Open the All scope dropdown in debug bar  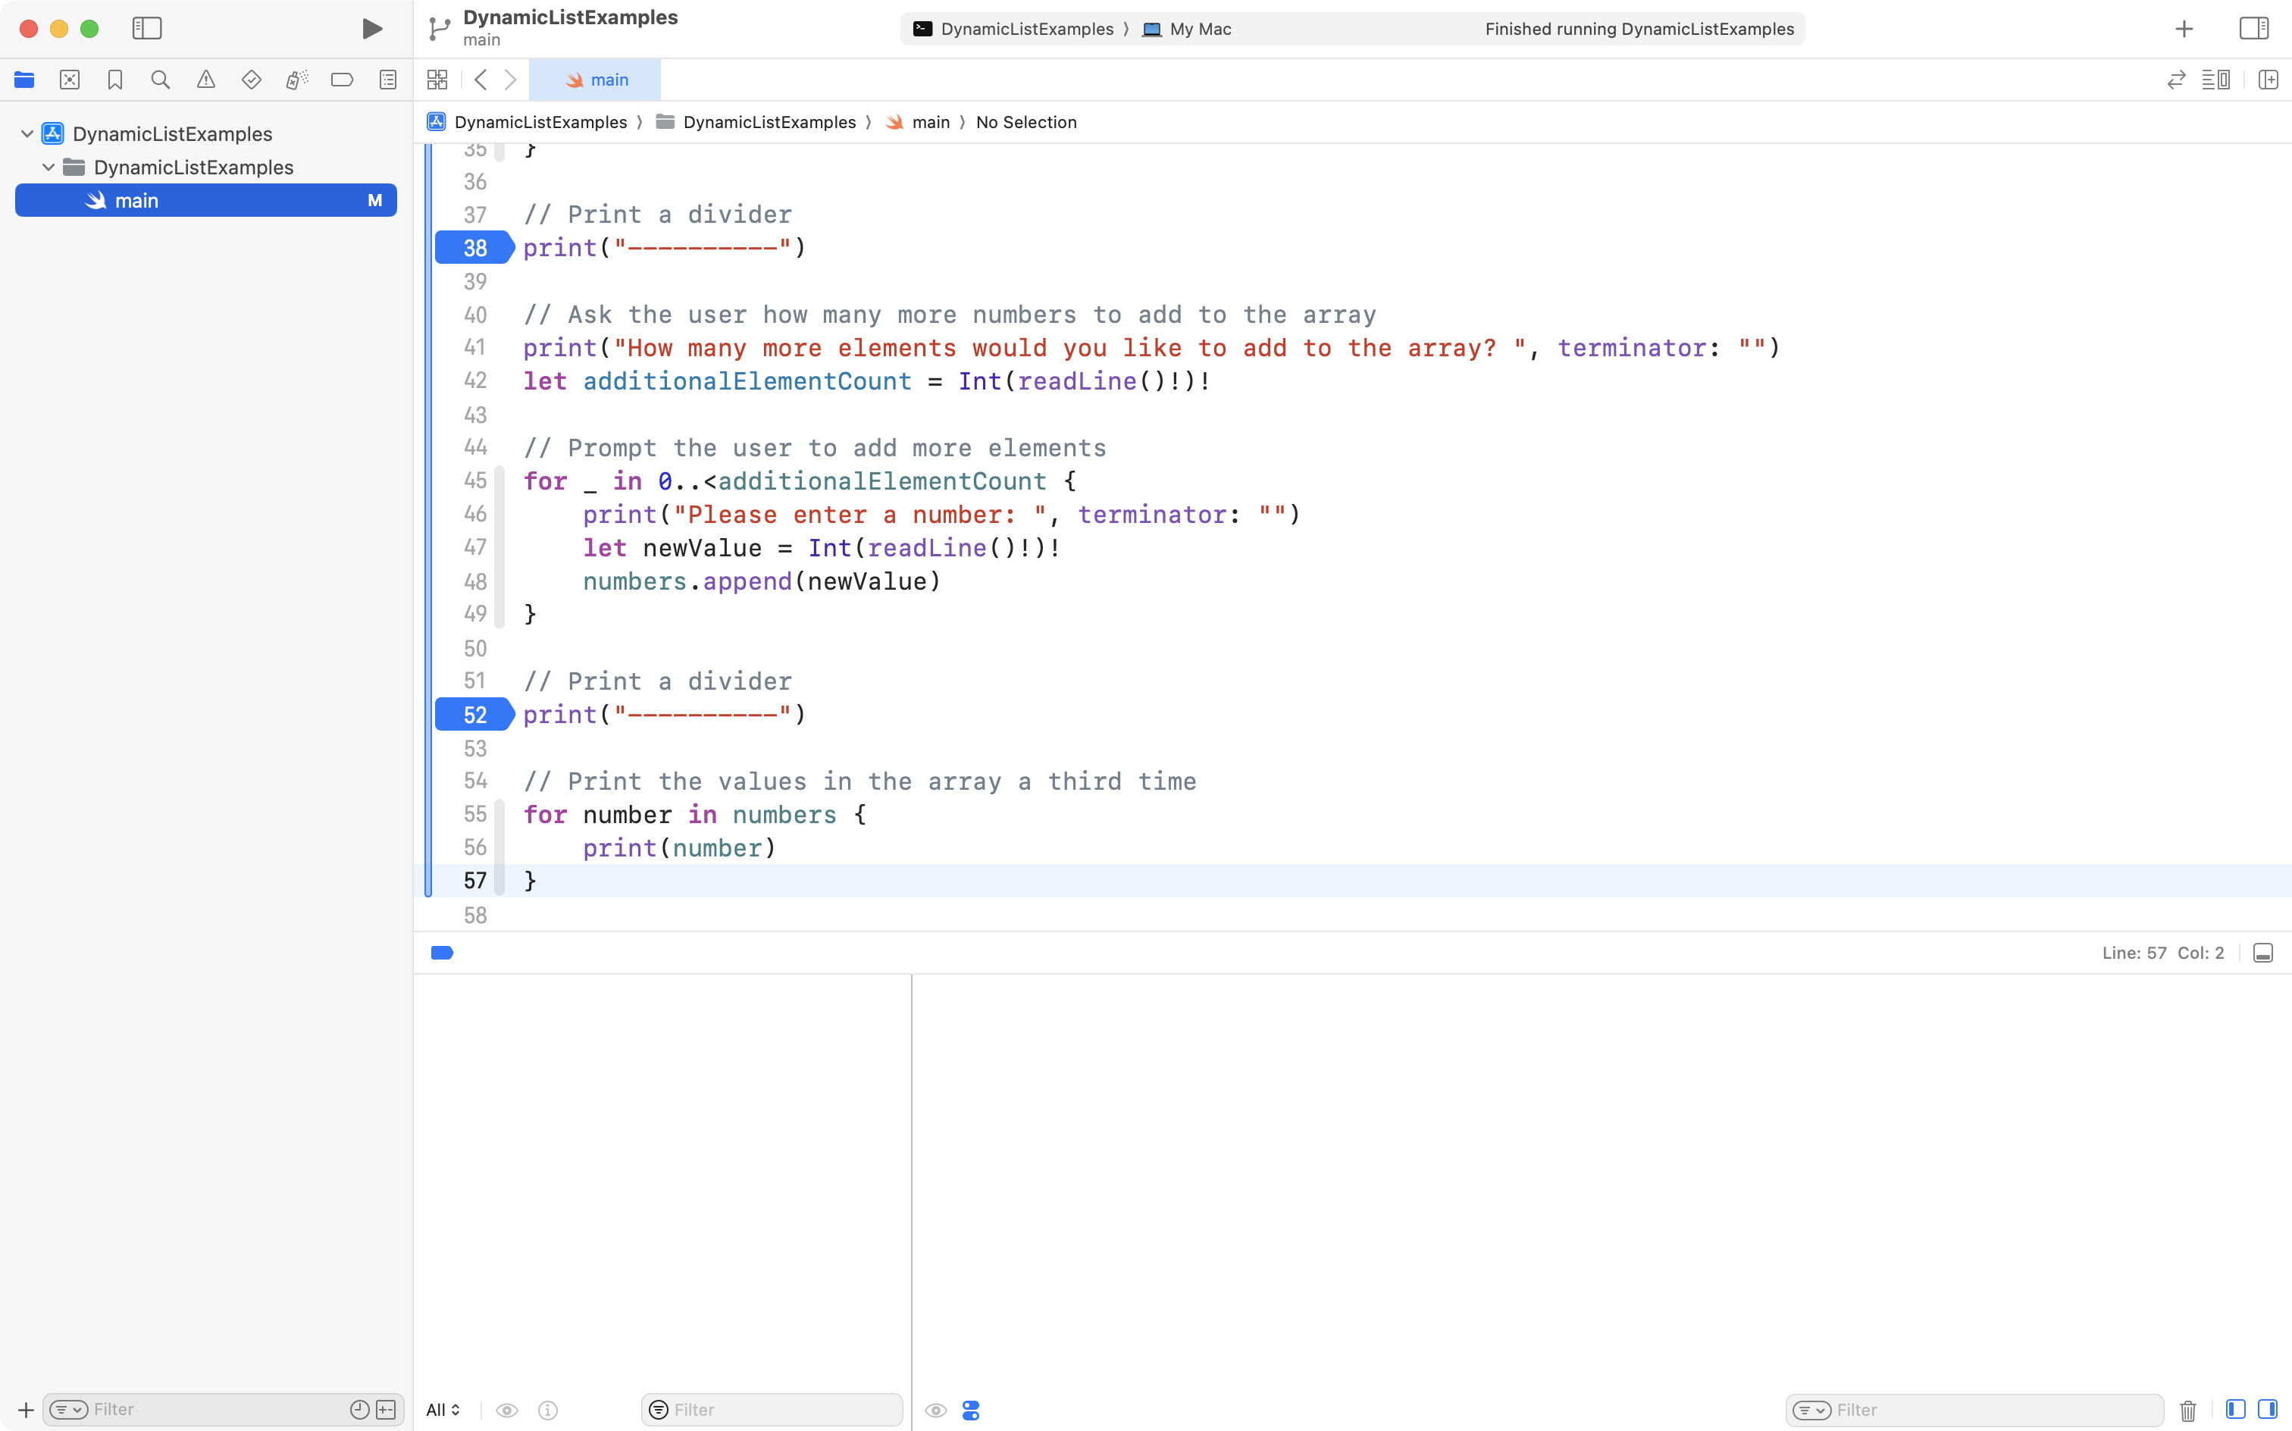coord(442,1409)
